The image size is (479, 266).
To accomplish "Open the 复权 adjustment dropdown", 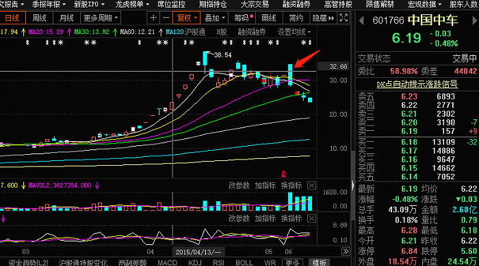I will click(186, 18).
